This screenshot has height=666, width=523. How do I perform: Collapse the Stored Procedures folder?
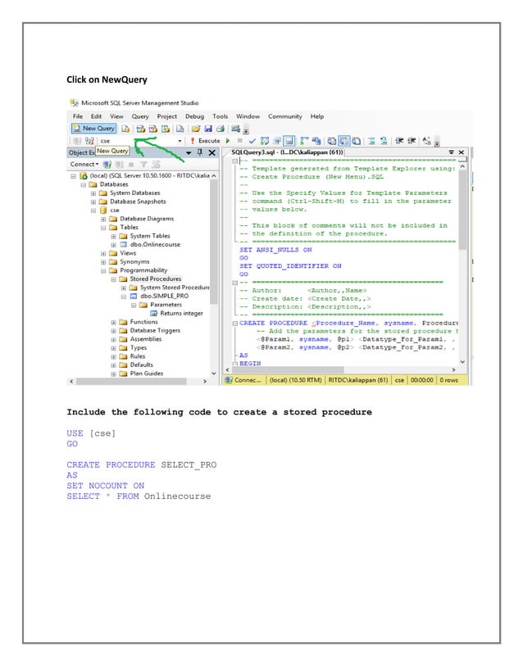pos(113,279)
